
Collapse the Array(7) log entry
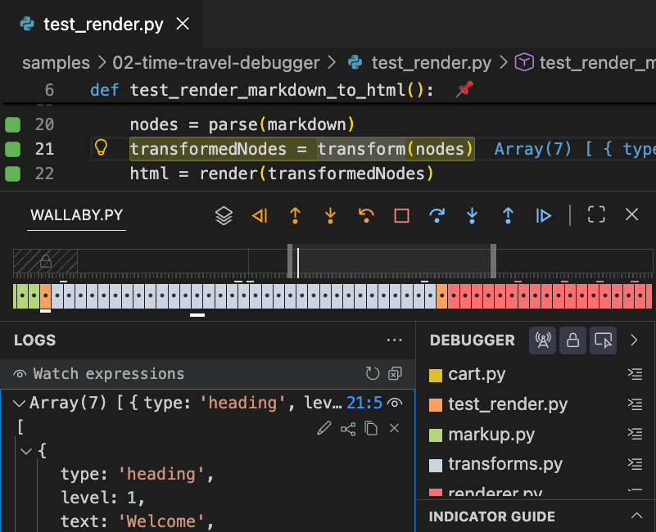(x=19, y=404)
